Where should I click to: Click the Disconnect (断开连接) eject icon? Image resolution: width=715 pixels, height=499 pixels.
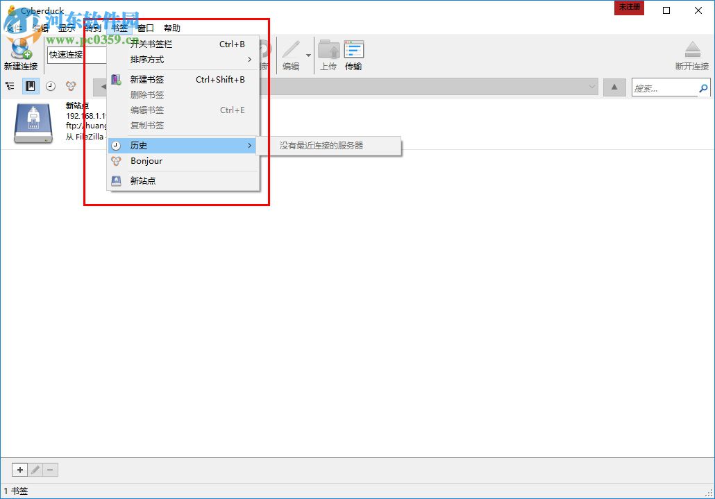692,49
